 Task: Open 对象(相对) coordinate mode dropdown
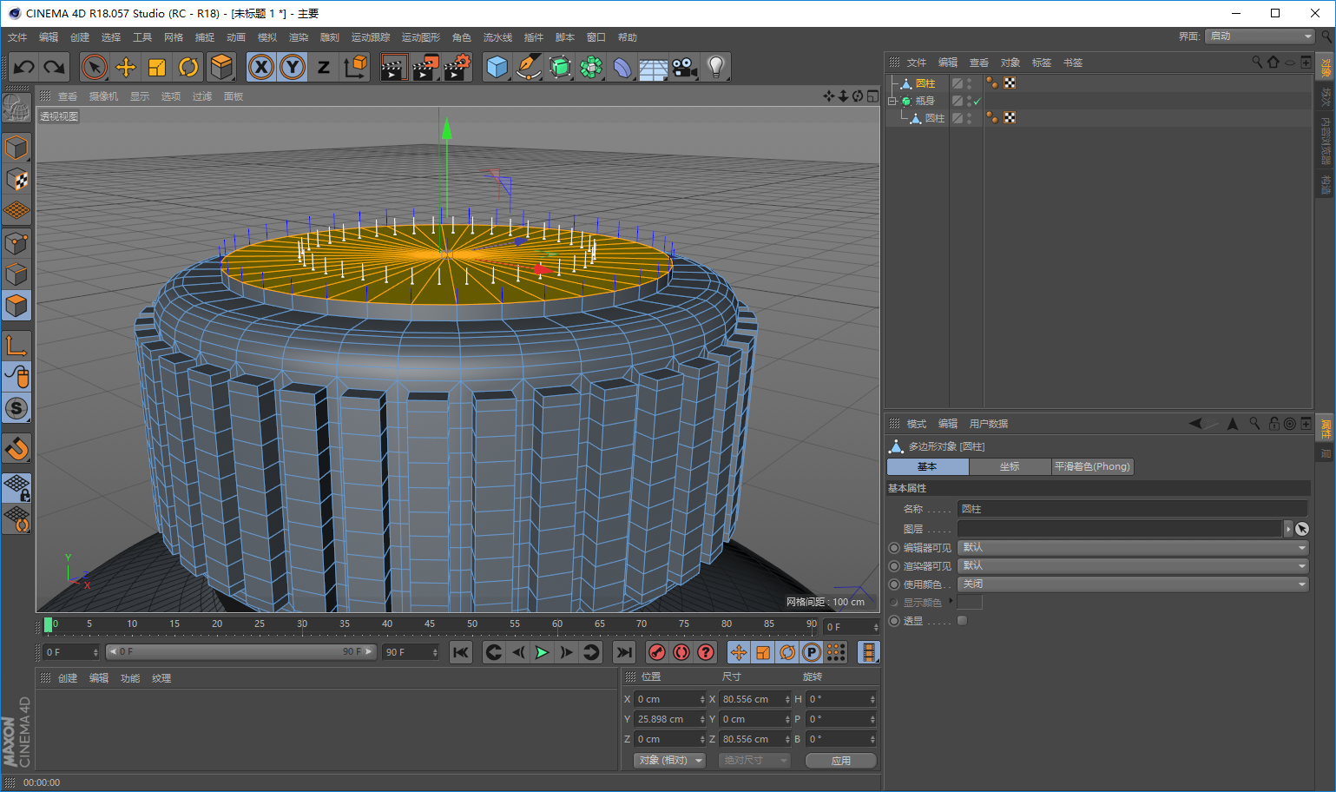(x=669, y=760)
